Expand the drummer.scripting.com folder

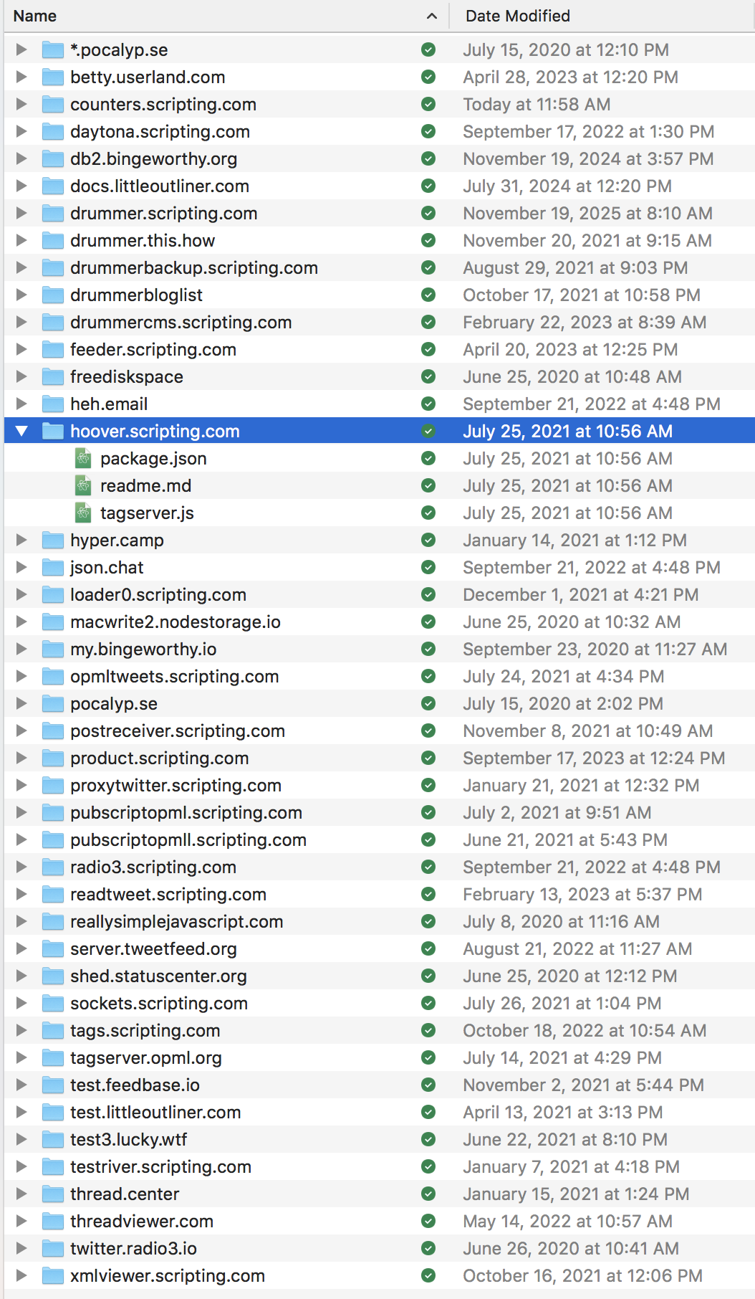point(21,214)
